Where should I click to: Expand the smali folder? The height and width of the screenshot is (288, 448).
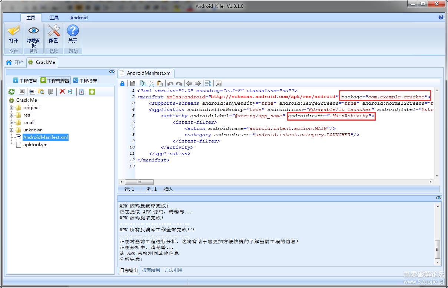pyautogui.click(x=12, y=122)
